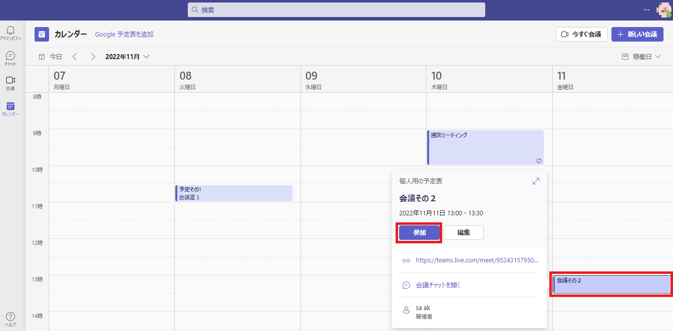The image size is (673, 331).
Task: Click the user profile avatar
Action: [663, 10]
